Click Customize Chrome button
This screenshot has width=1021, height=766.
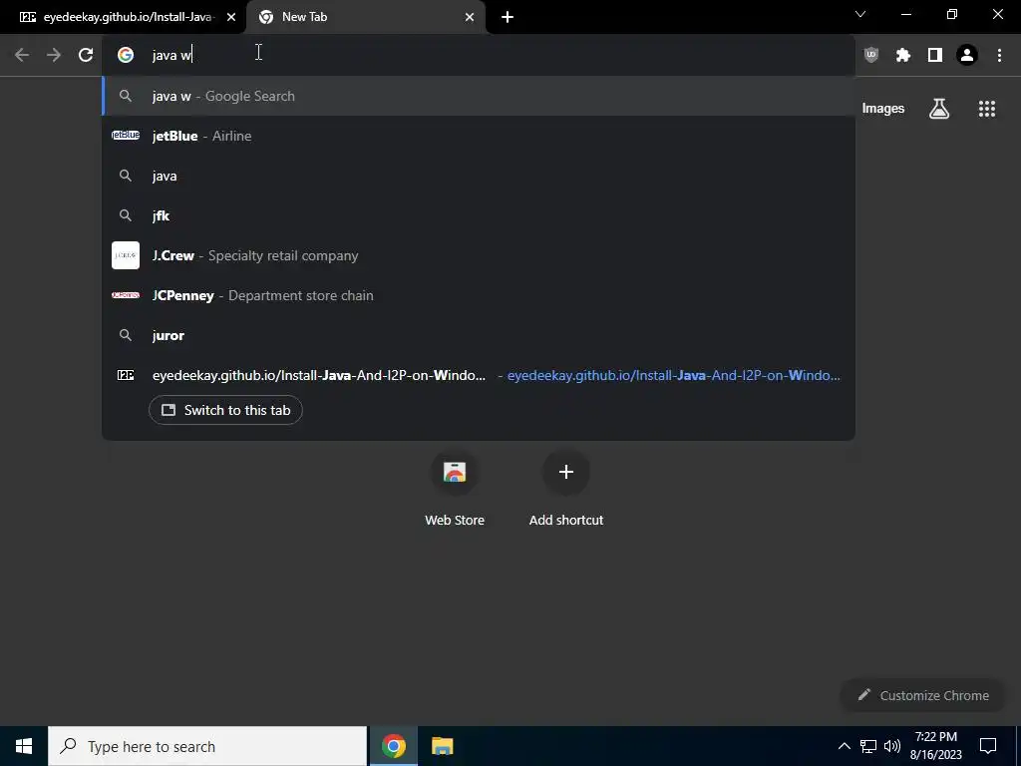click(x=922, y=695)
